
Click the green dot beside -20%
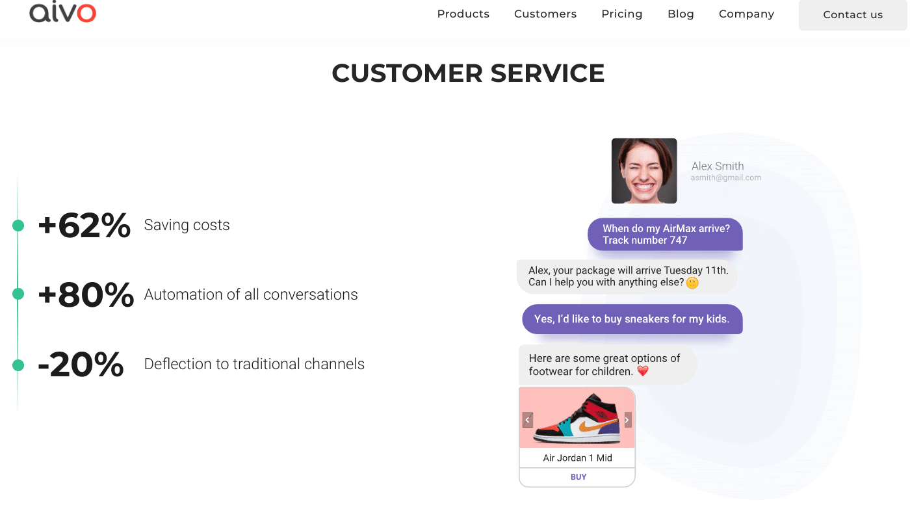[18, 365]
